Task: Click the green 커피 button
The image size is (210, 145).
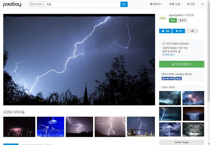Action: (x=173, y=20)
